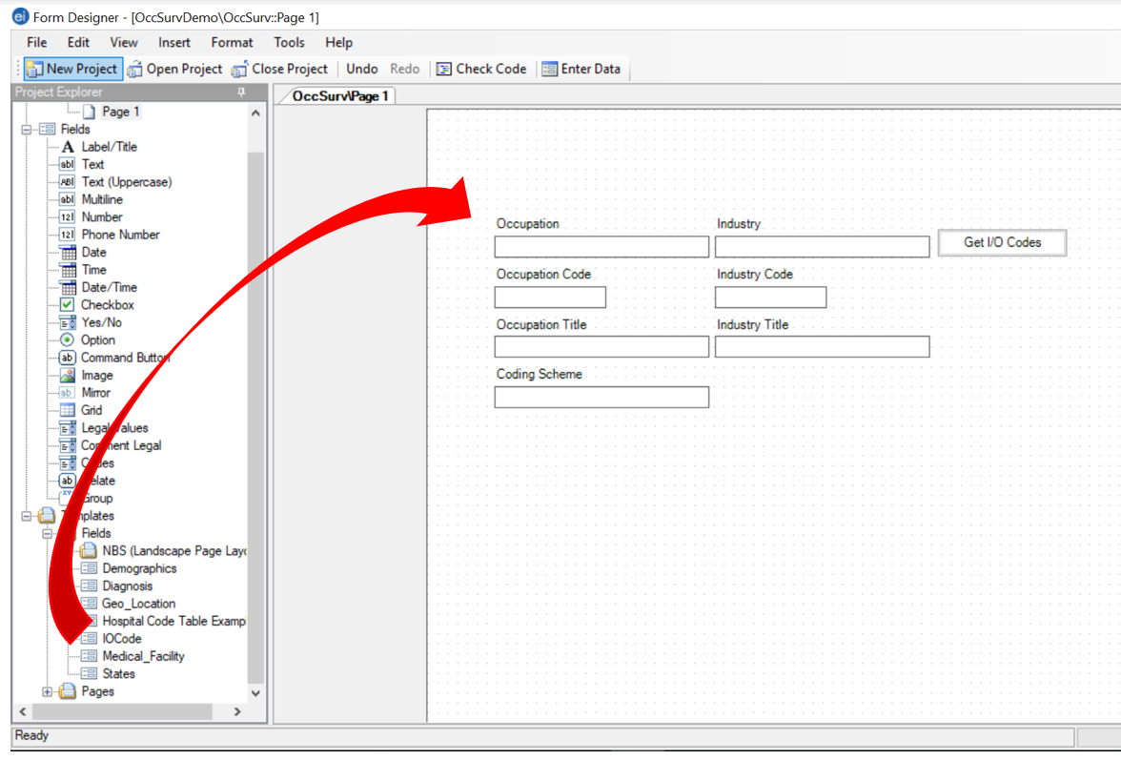The height and width of the screenshot is (760, 1121).
Task: Launch Enter Data from the toolbar
Action: click(x=581, y=69)
